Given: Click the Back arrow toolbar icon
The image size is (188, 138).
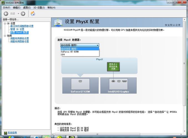Looking at the screenshot, I should [6, 14].
